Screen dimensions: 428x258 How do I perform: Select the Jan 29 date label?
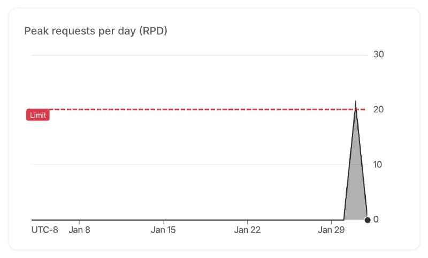pyautogui.click(x=332, y=230)
